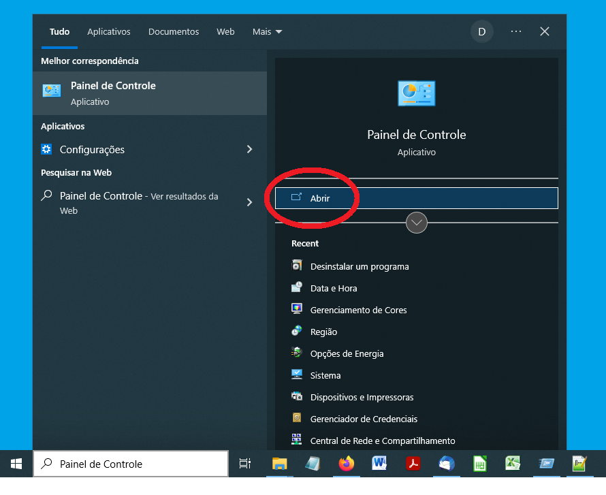The height and width of the screenshot is (495, 606).
Task: Click the user account avatar D
Action: pos(482,32)
